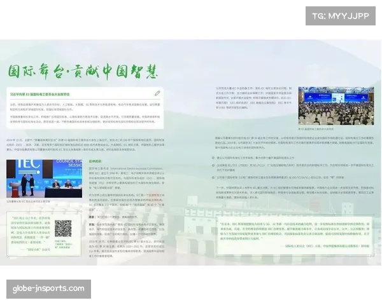The width and height of the screenshot is (382, 305).
Task: Click the small green caption under the QR code
Action: pos(62,244)
